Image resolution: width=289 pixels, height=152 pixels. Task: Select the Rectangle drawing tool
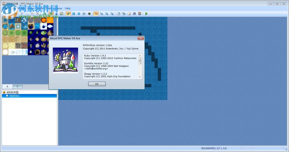(x=74, y=14)
